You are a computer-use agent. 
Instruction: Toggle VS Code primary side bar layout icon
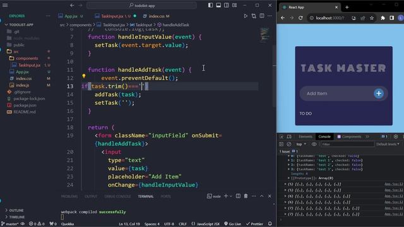(x=210, y=5)
